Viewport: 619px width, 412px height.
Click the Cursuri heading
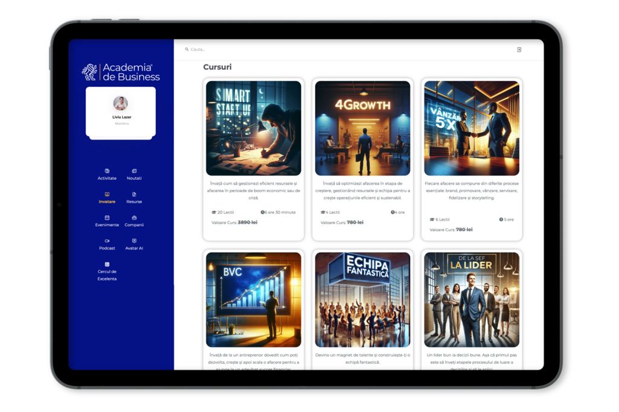pyautogui.click(x=217, y=67)
